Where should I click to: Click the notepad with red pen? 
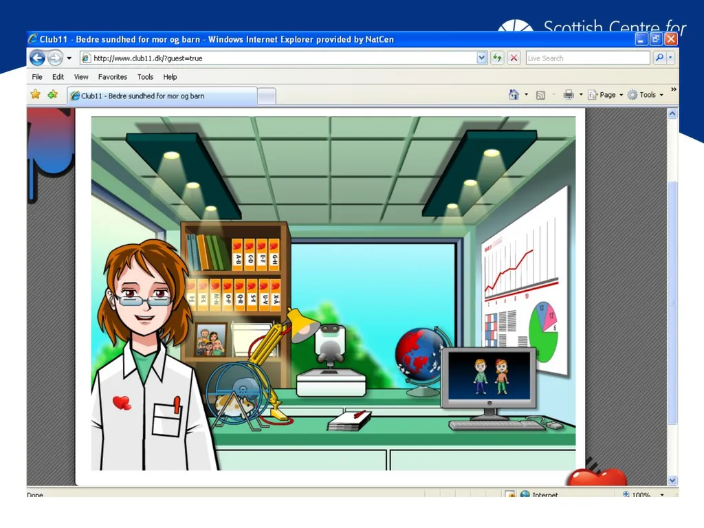[349, 421]
